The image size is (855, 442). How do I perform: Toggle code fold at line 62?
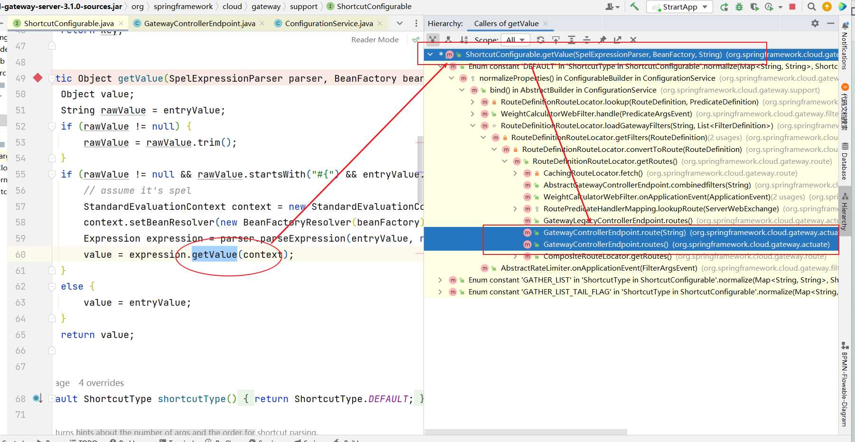pos(52,286)
